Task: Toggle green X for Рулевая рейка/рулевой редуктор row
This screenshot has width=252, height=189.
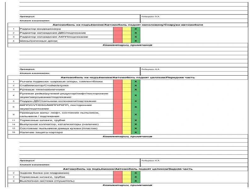Action: 135,95
